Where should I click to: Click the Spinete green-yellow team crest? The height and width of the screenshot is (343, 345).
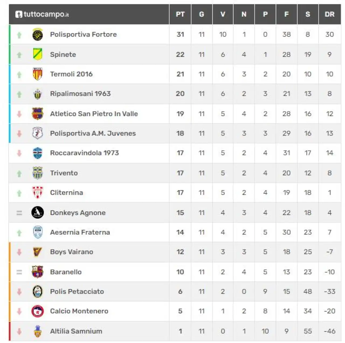tap(37, 54)
